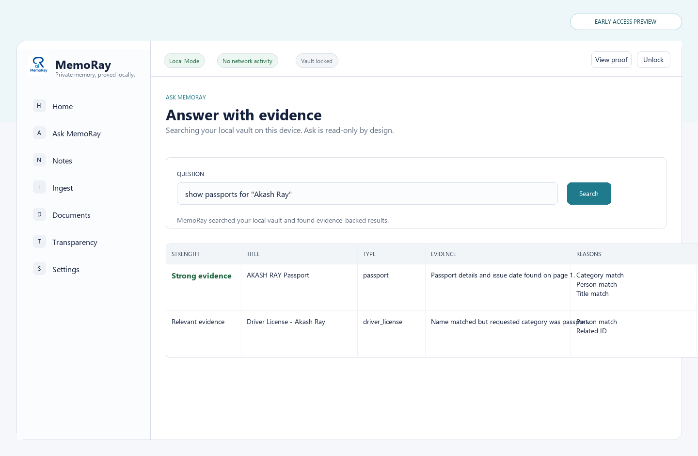Click the T icon beside Transparency
The height and width of the screenshot is (456, 698).
(39, 242)
